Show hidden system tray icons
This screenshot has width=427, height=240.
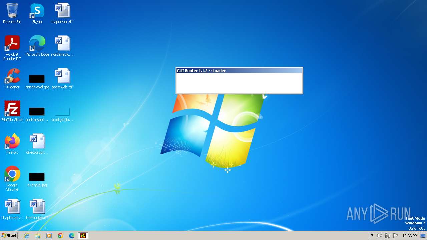click(x=372, y=236)
